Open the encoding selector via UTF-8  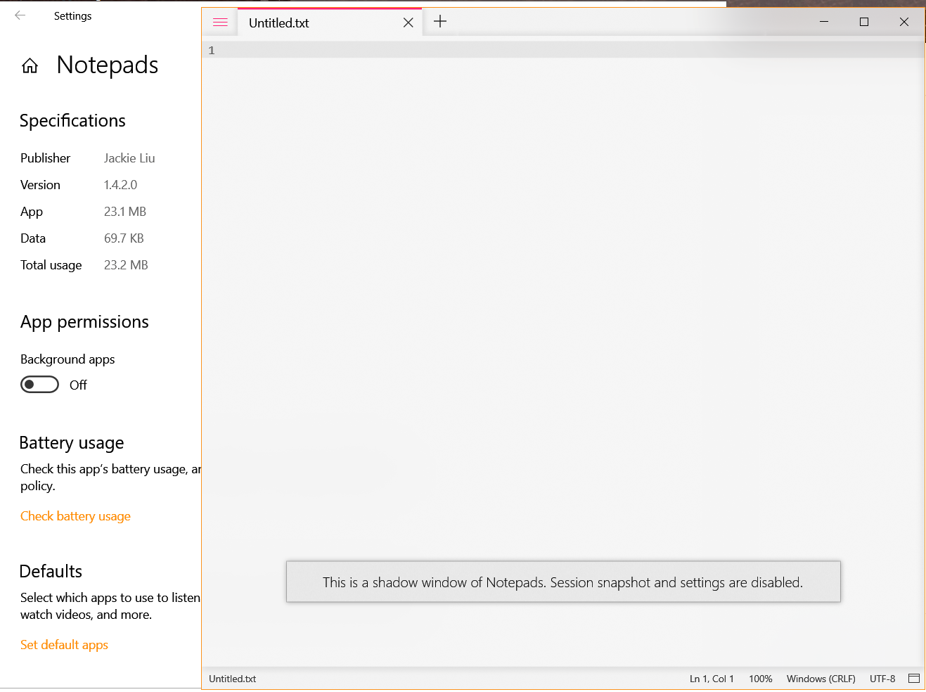[882, 678]
